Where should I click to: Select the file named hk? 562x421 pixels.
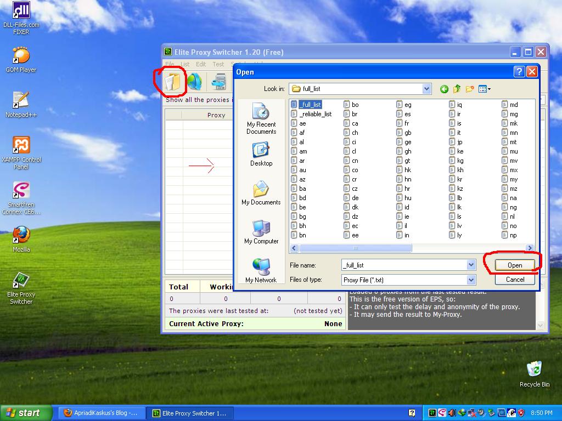pos(404,170)
